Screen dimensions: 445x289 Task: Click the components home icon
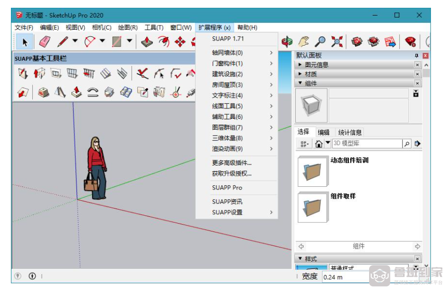[x=319, y=144]
